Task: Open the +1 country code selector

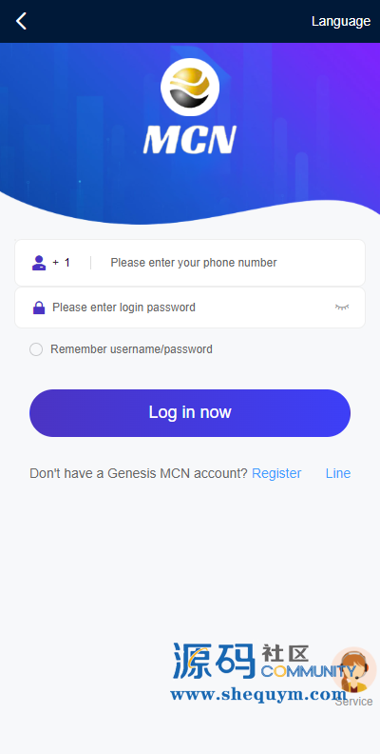Action: point(62,263)
